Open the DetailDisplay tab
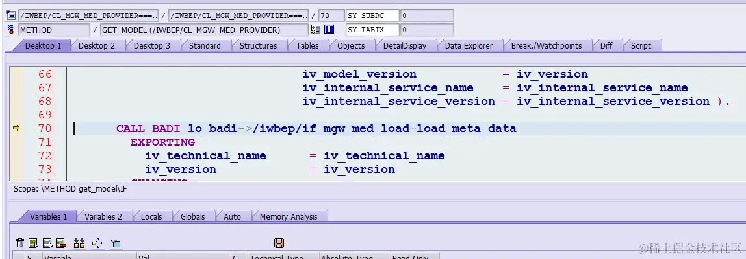Screen dimensions: 746x259 [405, 45]
